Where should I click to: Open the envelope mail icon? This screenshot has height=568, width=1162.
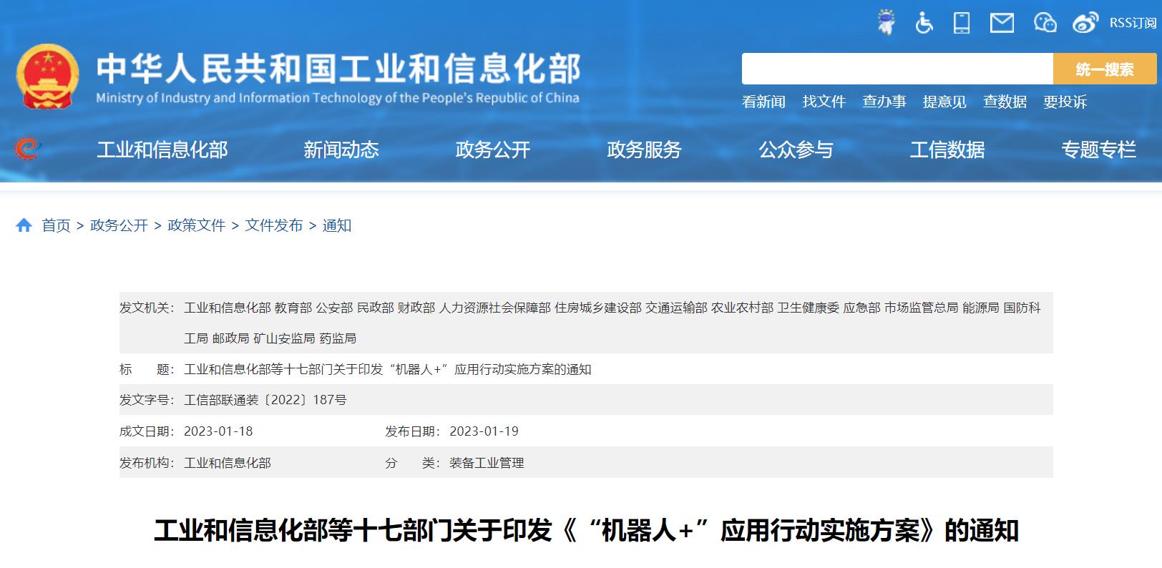pos(1002,23)
